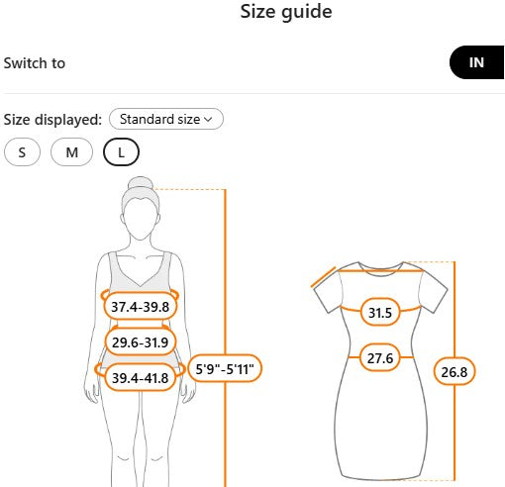
Task: Click dress waist 27.6 measurement badge
Action: [380, 357]
